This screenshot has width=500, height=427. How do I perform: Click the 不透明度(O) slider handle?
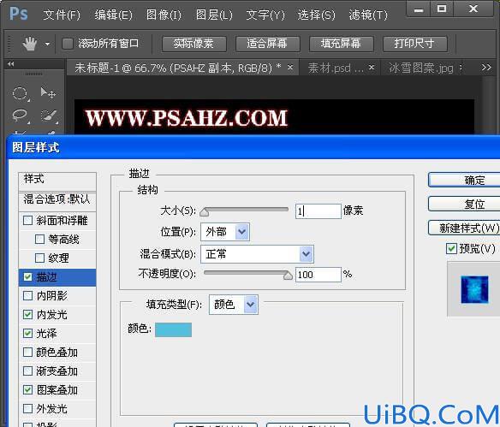coord(288,276)
